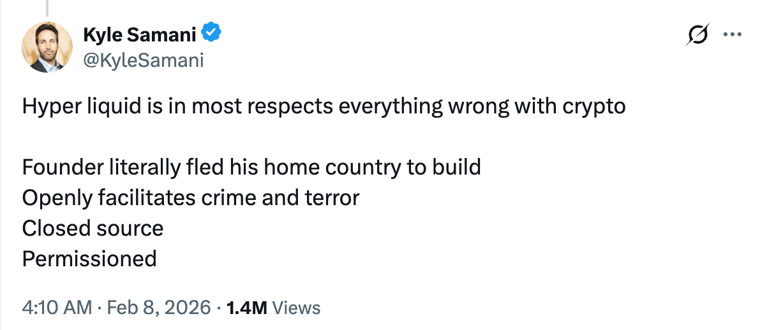Screen dimensions: 762x330
Task: Click the "Hyper liquid is in most respects" line
Action: pos(324,107)
